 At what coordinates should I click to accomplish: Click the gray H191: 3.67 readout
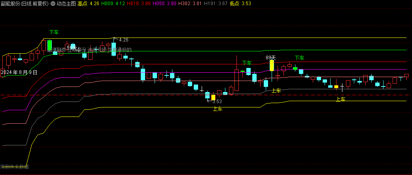[x=216, y=4]
